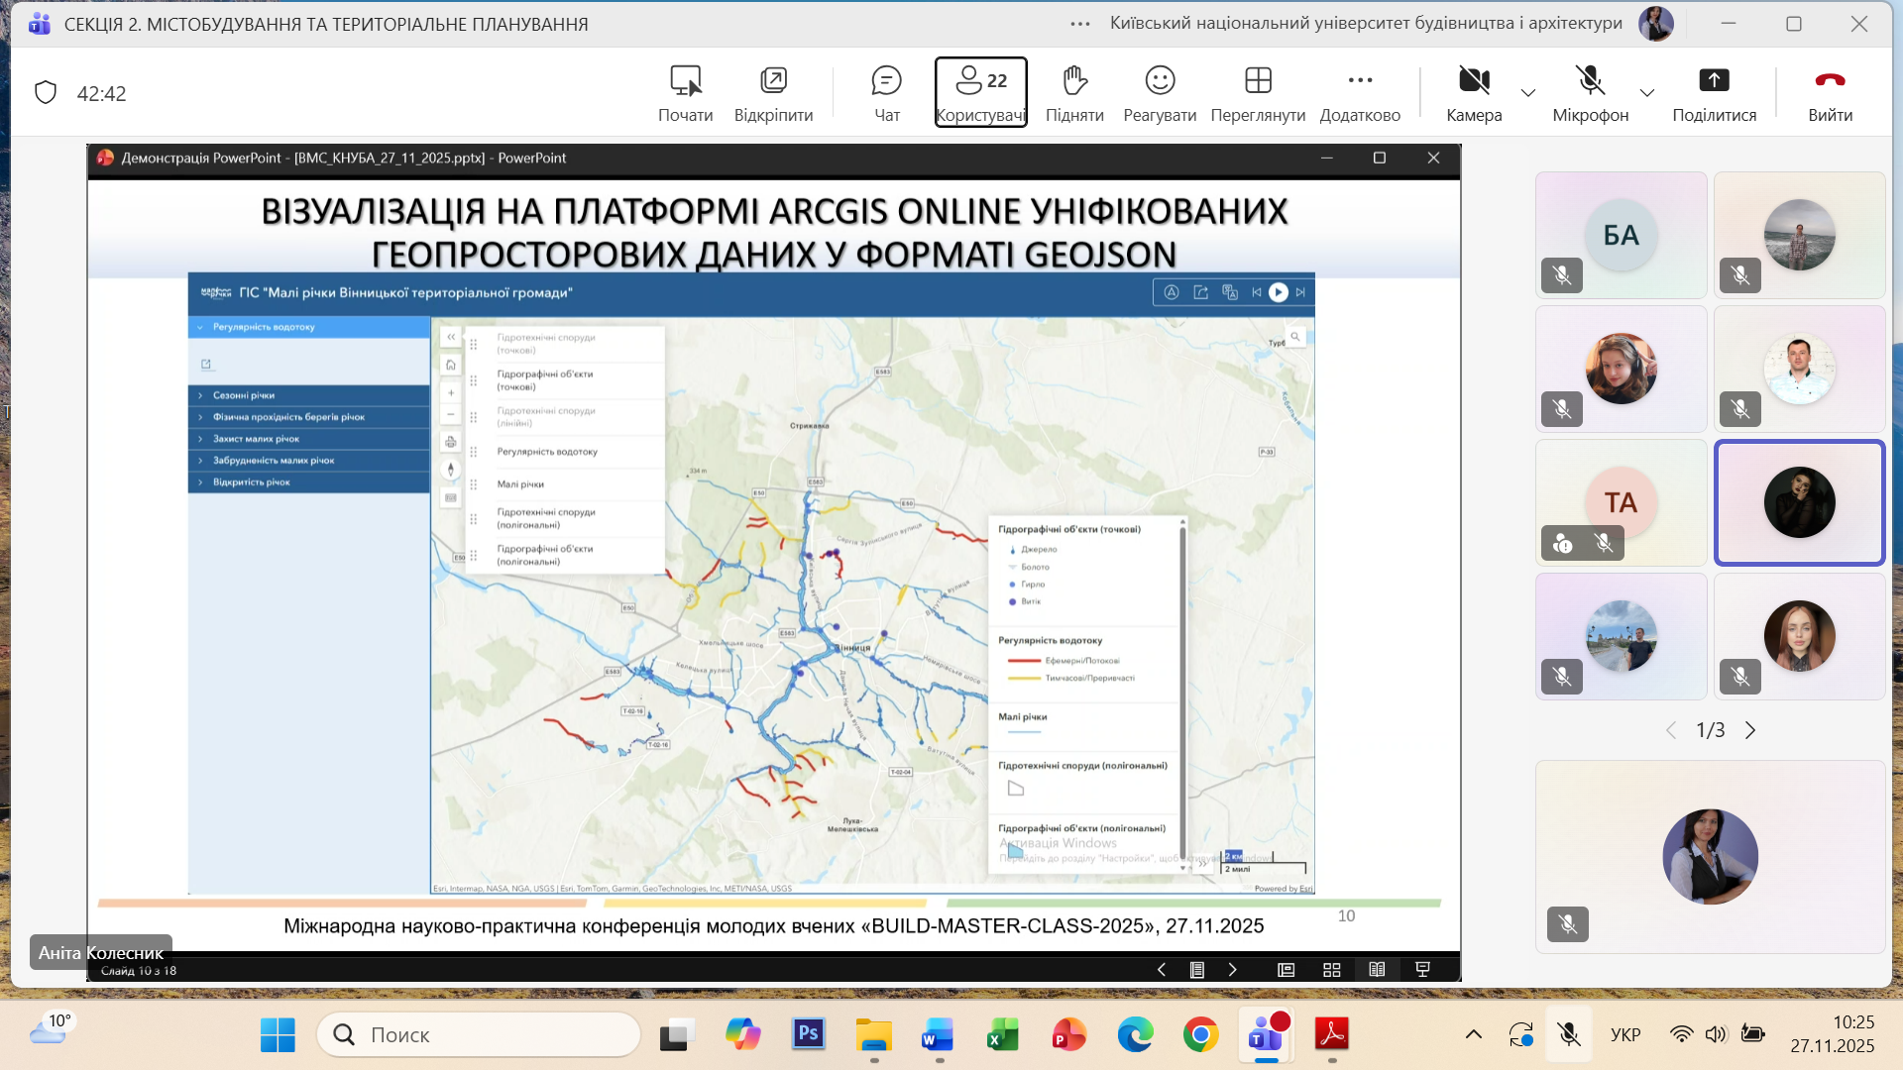Open the View layout options

[x=1258, y=93]
